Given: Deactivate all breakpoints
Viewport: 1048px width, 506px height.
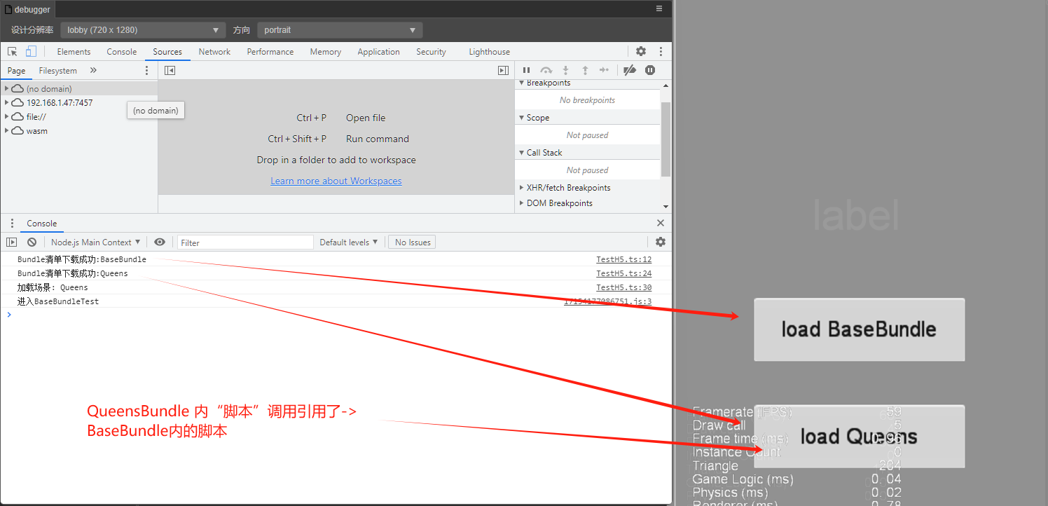Looking at the screenshot, I should [630, 70].
